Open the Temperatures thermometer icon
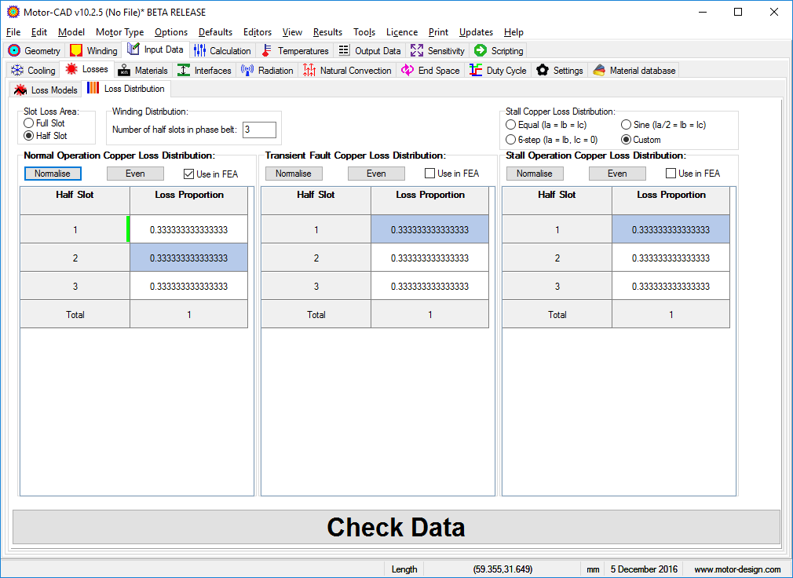This screenshot has width=793, height=578. 267,50
